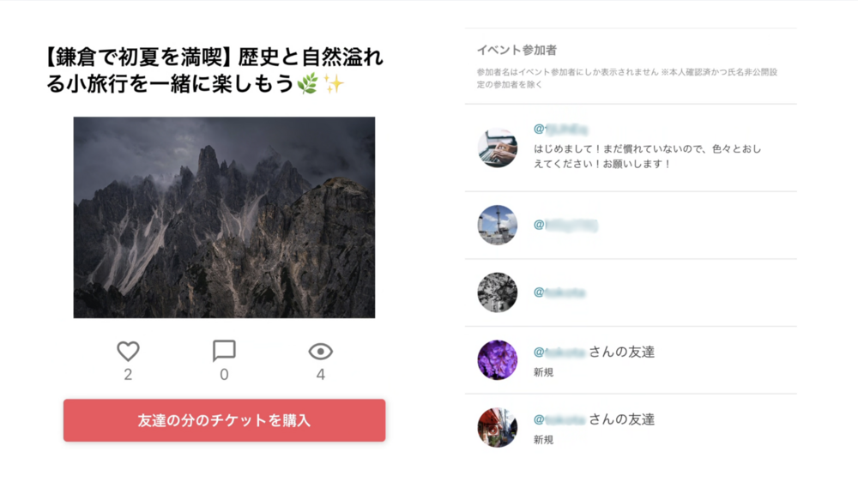Open the purple flowers participant avatar
This screenshot has width=858, height=482.
(498, 360)
